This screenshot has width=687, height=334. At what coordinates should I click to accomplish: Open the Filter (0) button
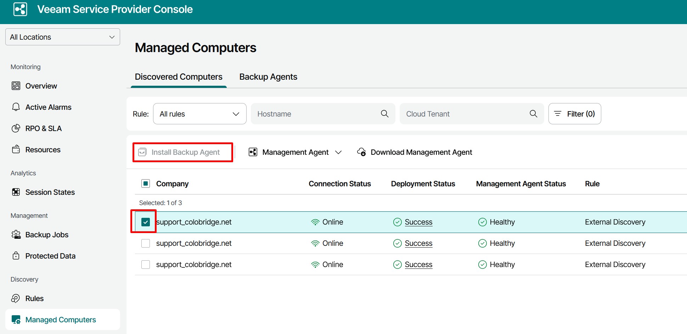574,114
